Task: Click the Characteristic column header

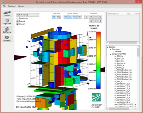Action: (116, 14)
